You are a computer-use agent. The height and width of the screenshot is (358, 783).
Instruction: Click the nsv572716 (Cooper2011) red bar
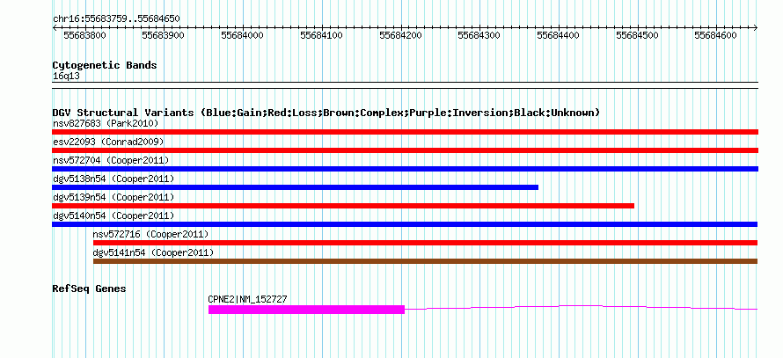tap(426, 243)
